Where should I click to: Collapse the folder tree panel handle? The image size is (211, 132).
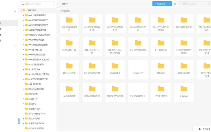tap(58, 7)
